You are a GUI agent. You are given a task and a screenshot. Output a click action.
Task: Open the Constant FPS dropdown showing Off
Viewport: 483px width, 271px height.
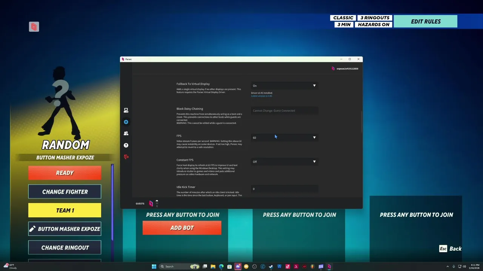284,162
